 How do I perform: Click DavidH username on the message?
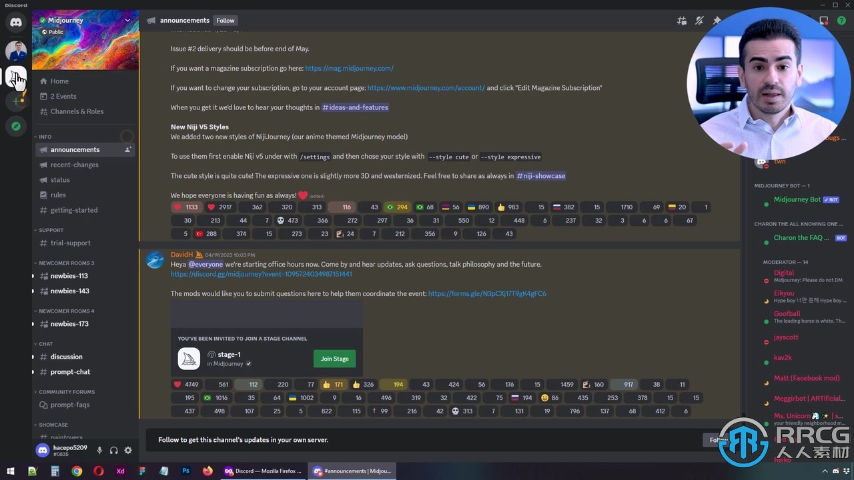pos(181,255)
